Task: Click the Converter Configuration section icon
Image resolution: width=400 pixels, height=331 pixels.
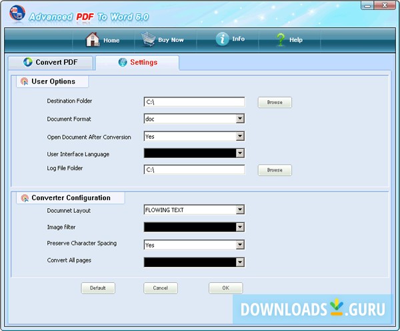Action: pyautogui.click(x=25, y=198)
